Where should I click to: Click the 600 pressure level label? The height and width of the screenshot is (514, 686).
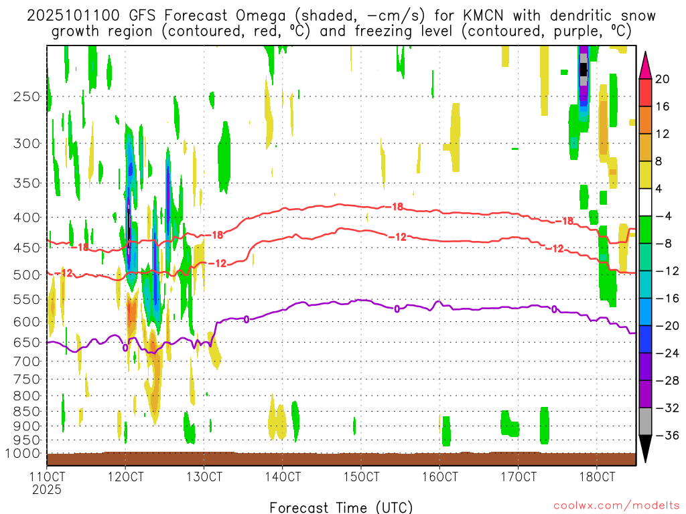(x=27, y=322)
